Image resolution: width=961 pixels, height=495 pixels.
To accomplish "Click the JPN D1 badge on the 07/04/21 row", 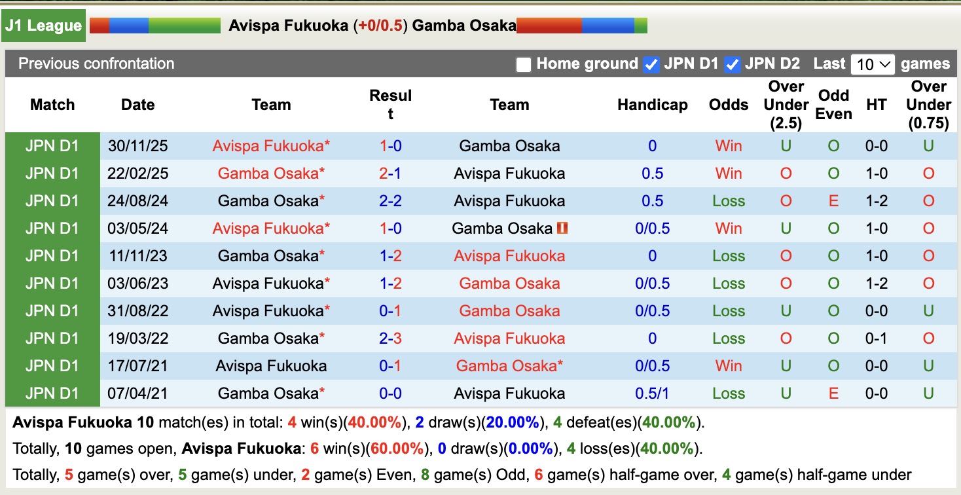I will pyautogui.click(x=52, y=393).
